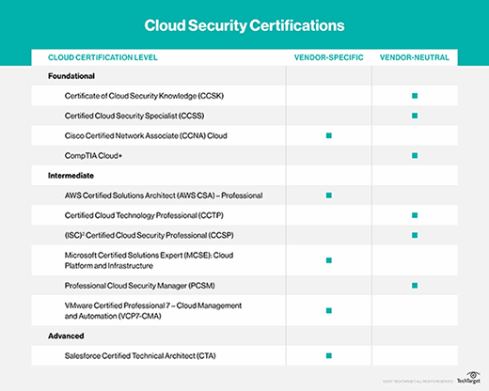Select the 'Foundational' section heading
Screen dimensions: 489x391
click(71, 76)
